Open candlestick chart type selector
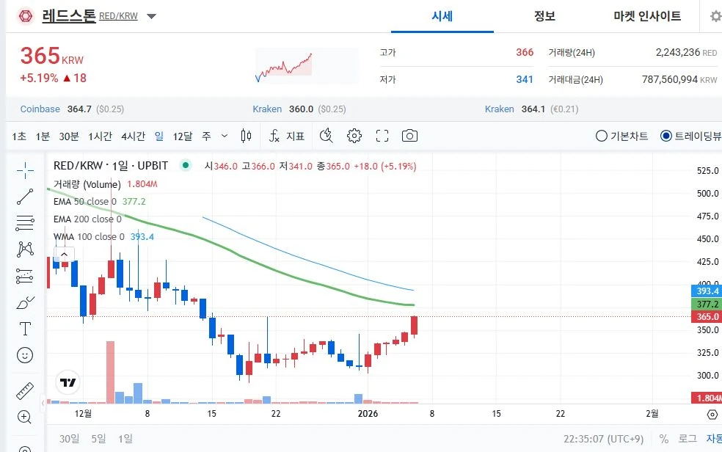The height and width of the screenshot is (452, 722). 246,136
